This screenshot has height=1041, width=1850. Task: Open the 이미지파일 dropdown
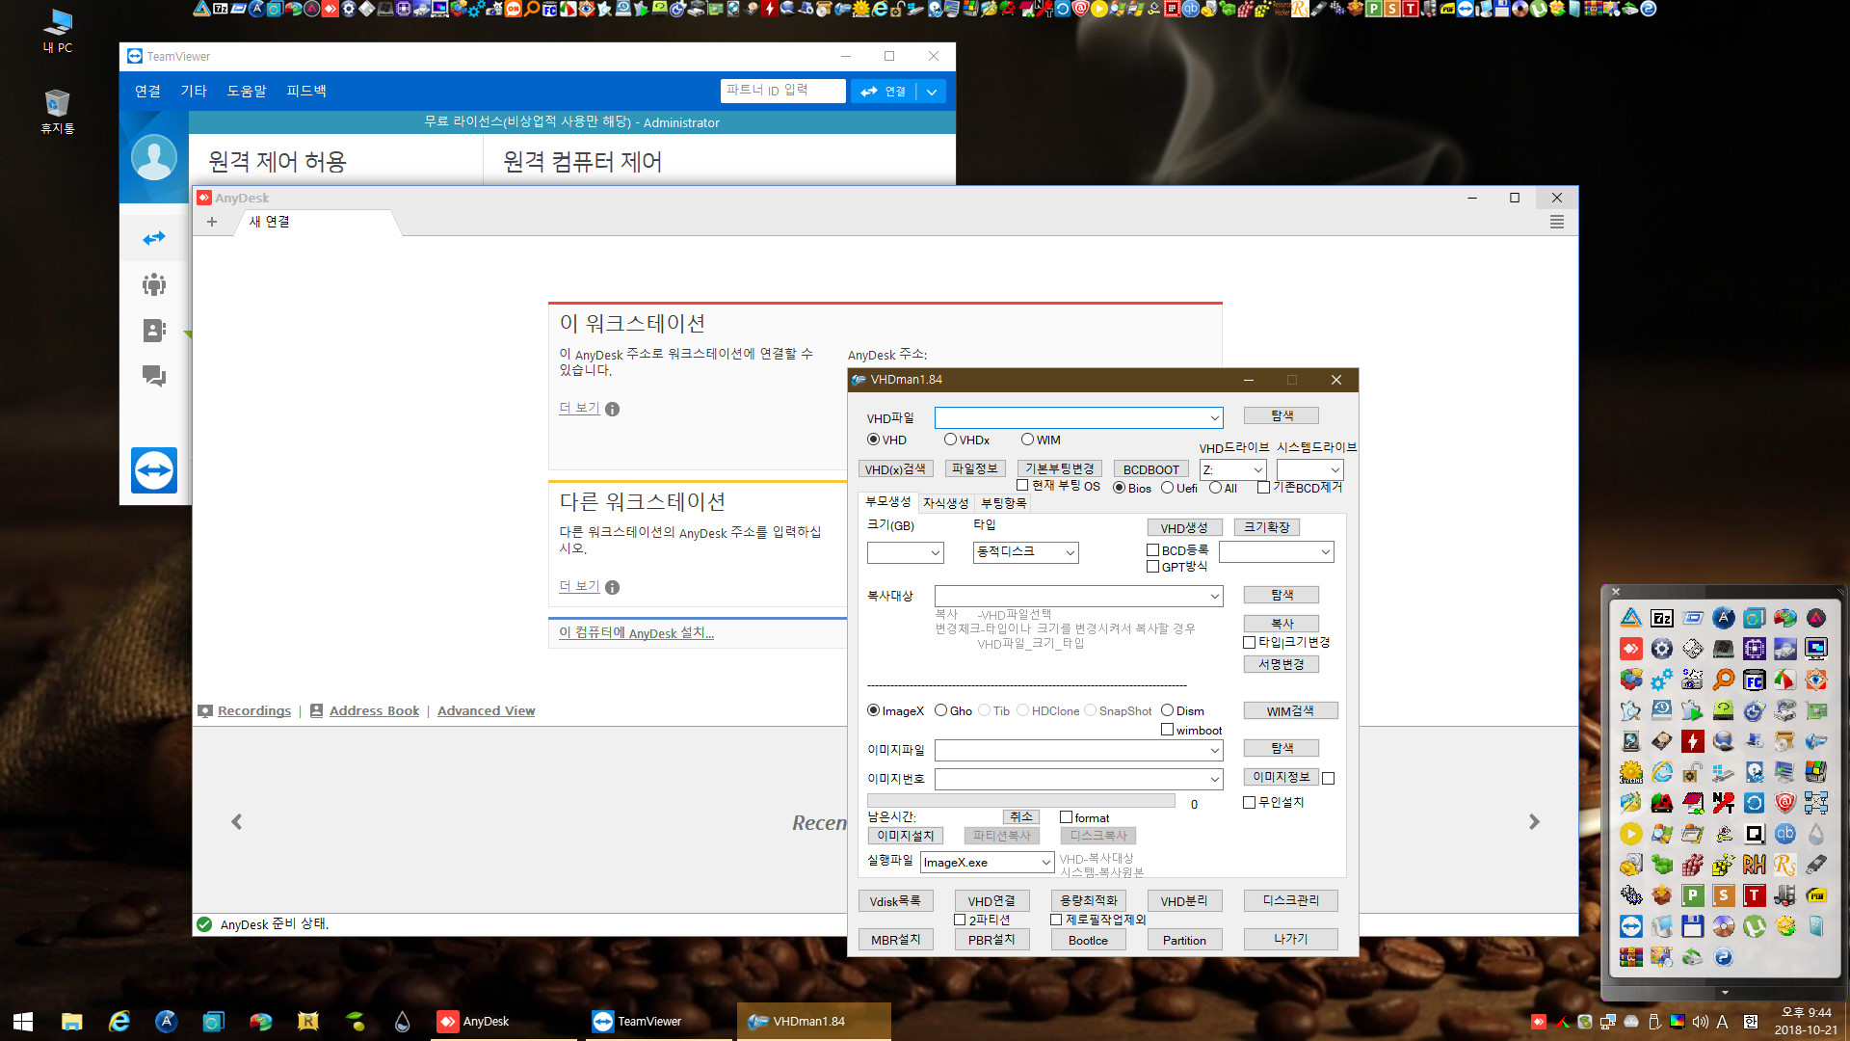(x=1214, y=750)
